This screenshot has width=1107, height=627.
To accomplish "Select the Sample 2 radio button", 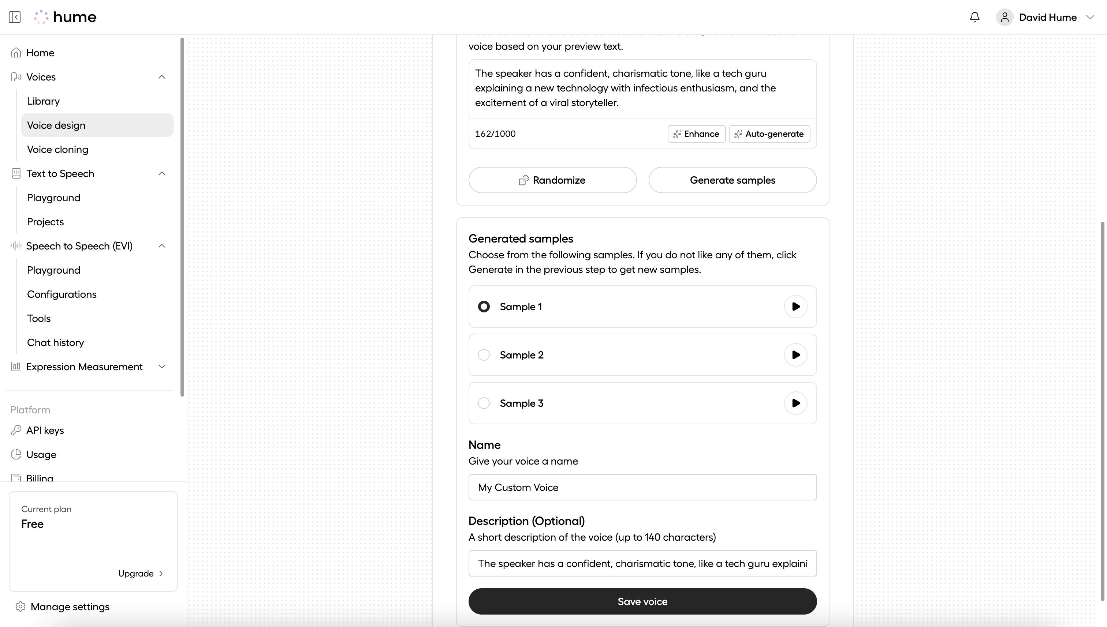I will coord(484,354).
